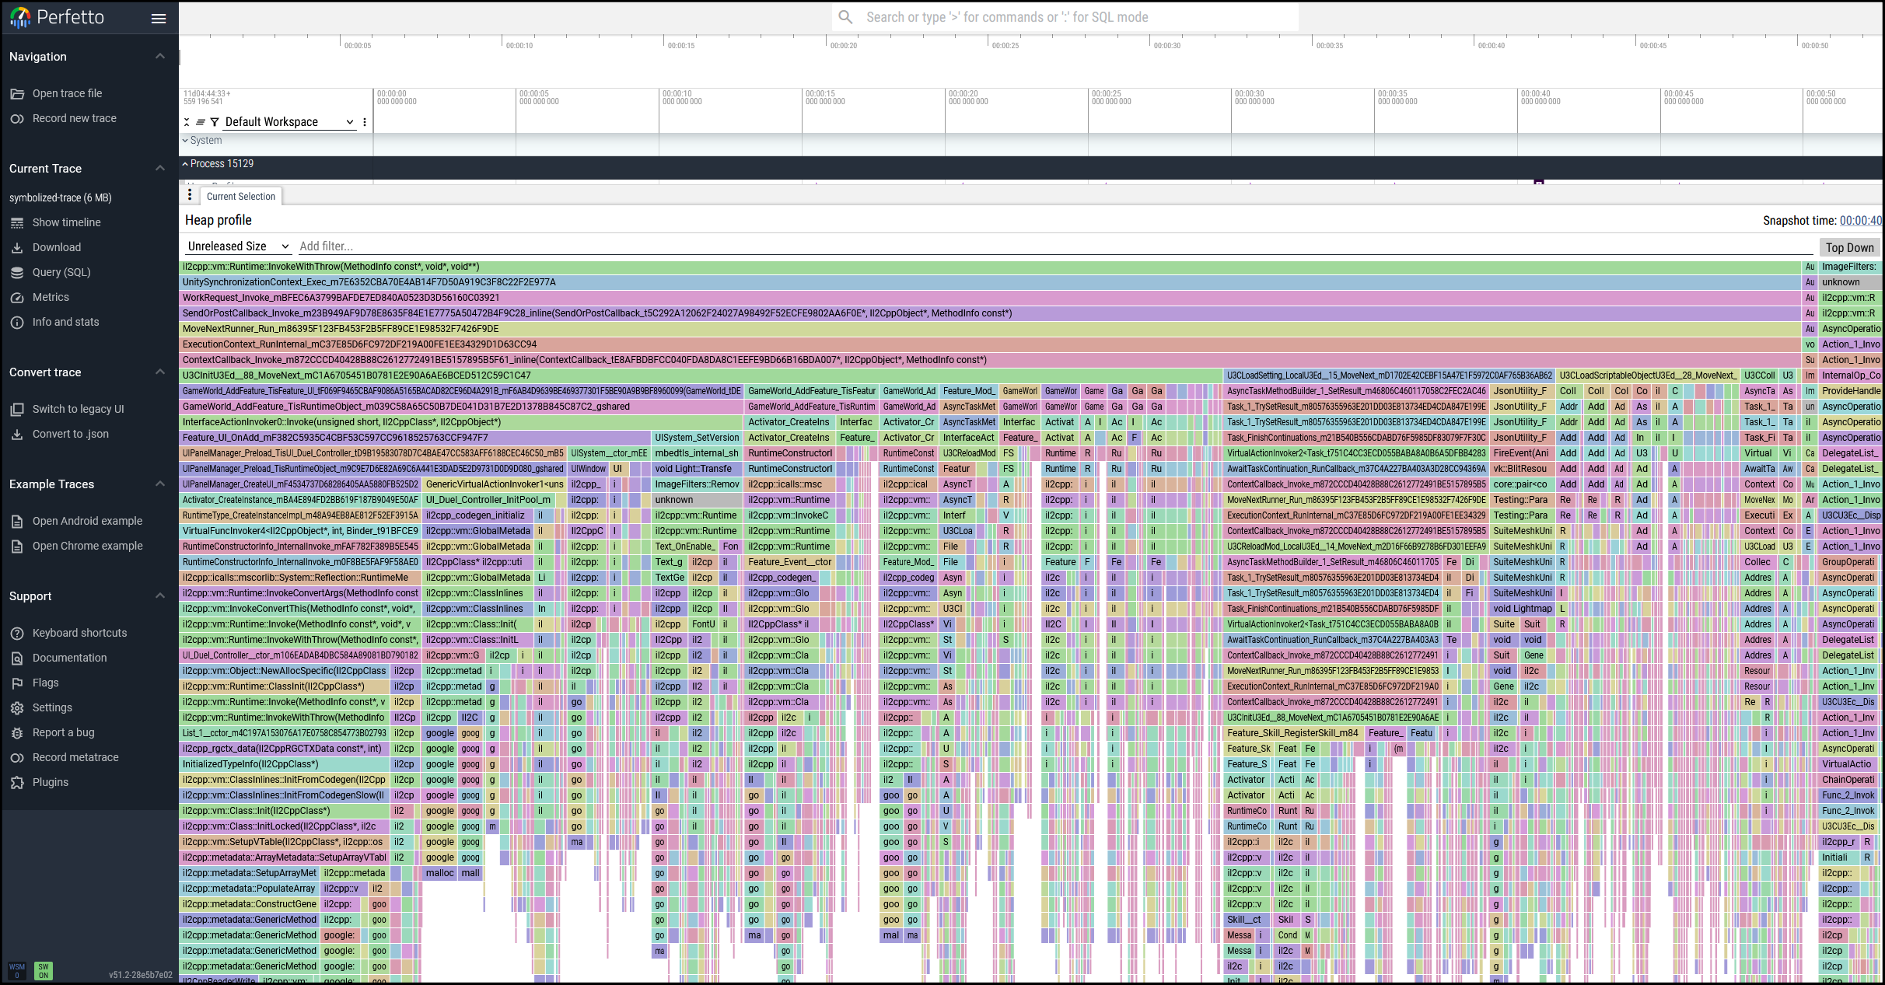Click the collapse all tracks icon

pos(187,122)
